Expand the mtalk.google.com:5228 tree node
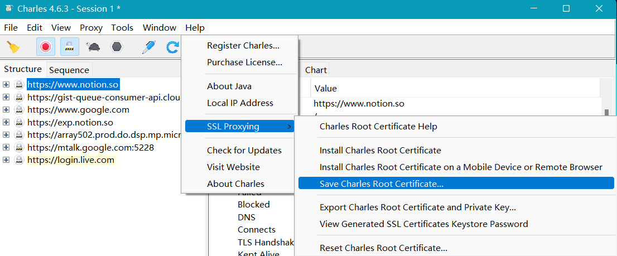The width and height of the screenshot is (617, 256). click(x=6, y=147)
